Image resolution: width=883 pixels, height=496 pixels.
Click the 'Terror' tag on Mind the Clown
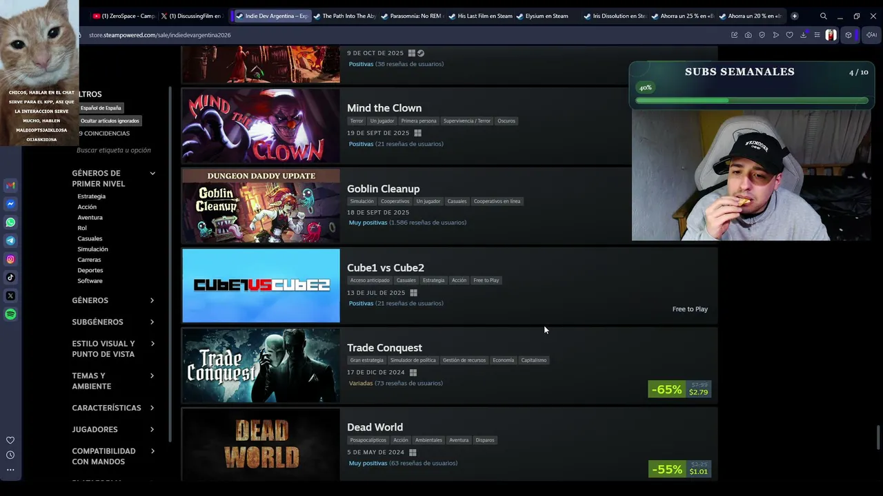tap(357, 121)
